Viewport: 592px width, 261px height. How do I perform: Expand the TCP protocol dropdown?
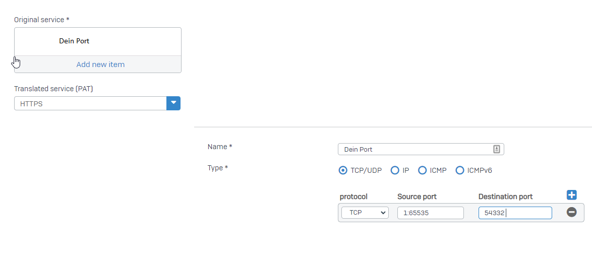pos(365,213)
